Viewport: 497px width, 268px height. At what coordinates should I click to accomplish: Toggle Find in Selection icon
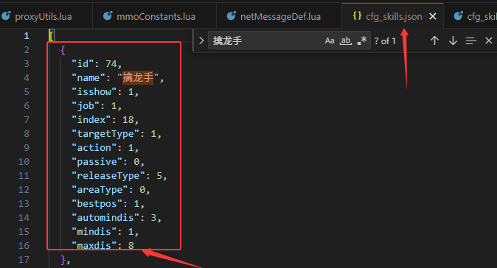[470, 40]
